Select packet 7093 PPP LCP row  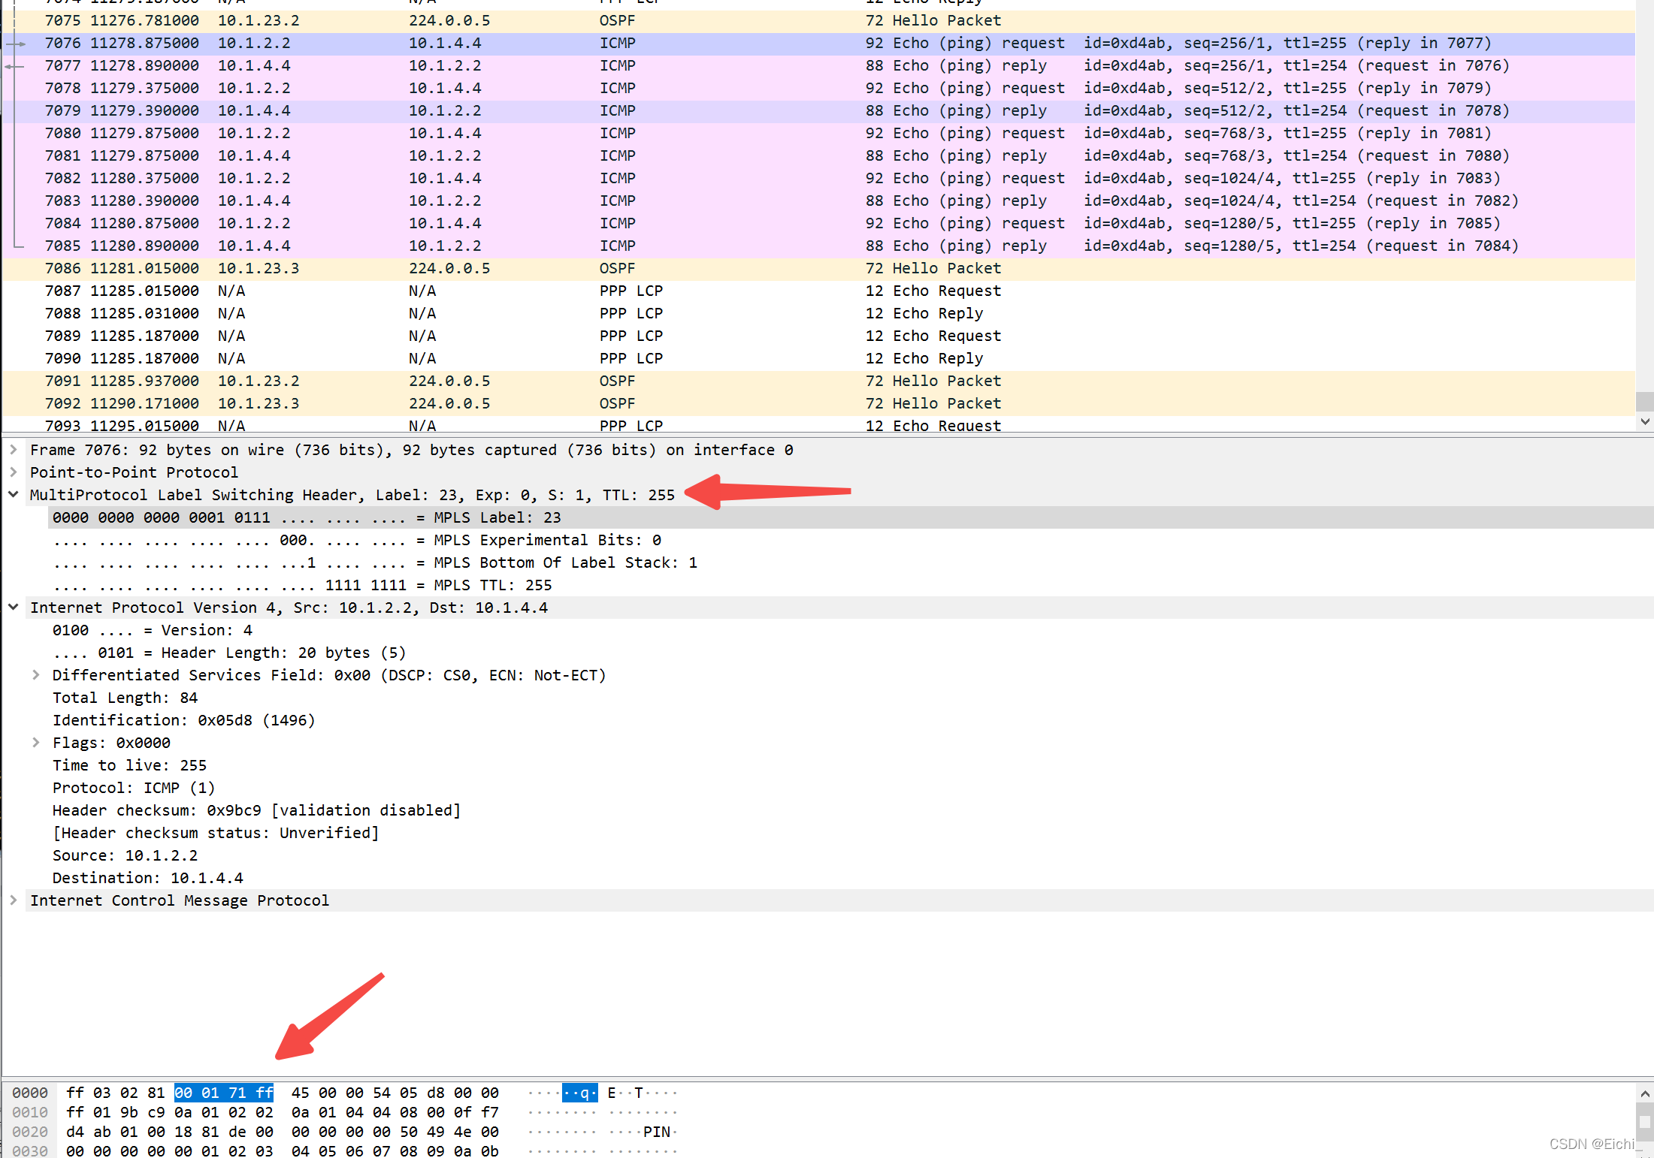pos(818,424)
